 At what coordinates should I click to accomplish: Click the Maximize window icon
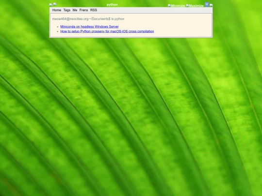pyautogui.click(x=195, y=6)
